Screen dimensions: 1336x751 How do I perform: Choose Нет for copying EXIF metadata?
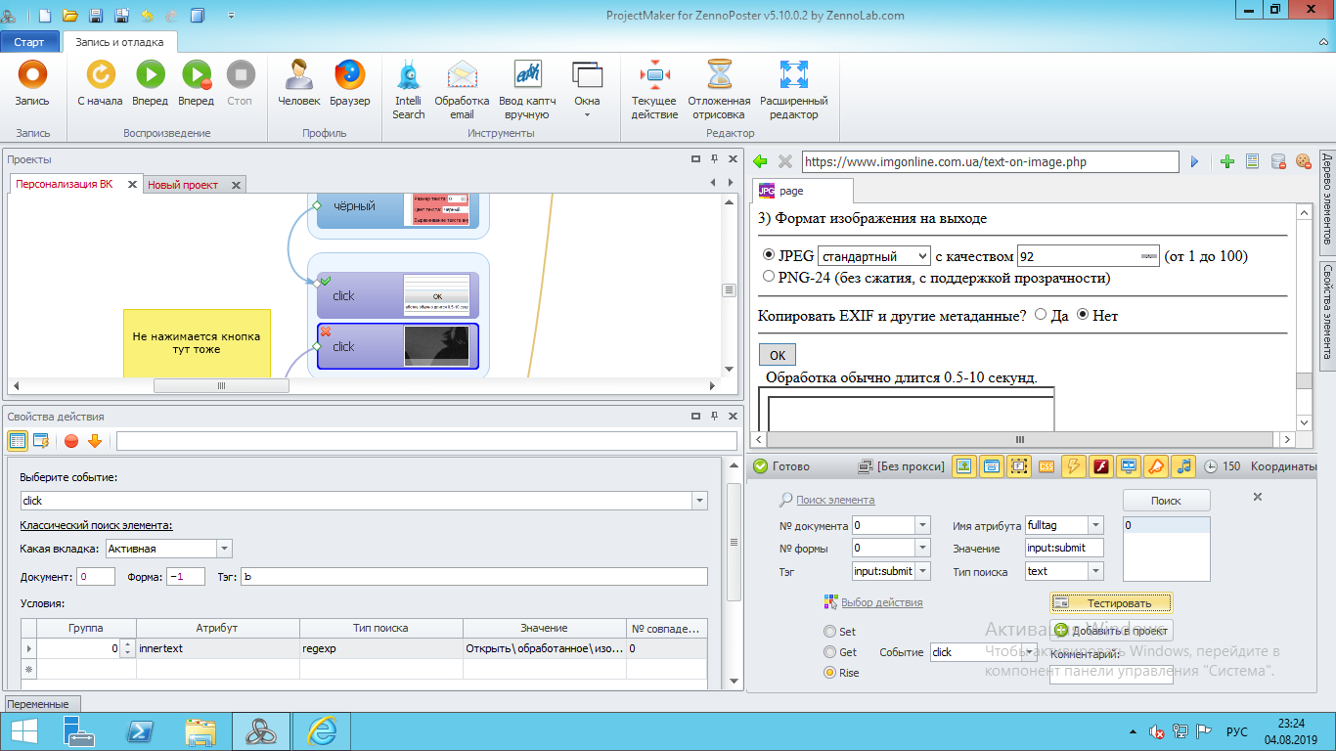click(1083, 315)
